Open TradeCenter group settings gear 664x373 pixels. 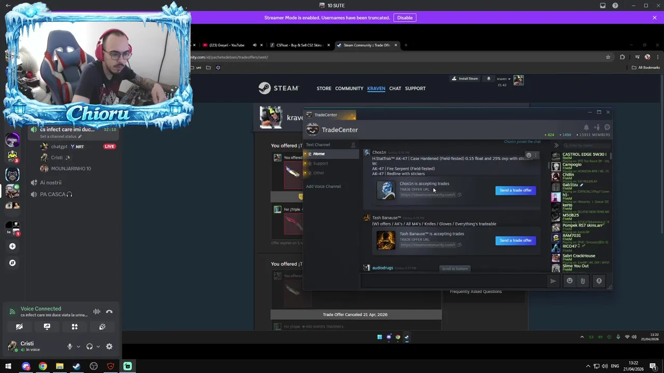click(x=607, y=127)
